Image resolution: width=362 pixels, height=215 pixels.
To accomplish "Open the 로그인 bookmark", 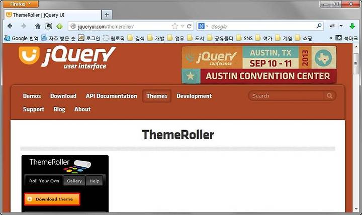I will (89, 38).
